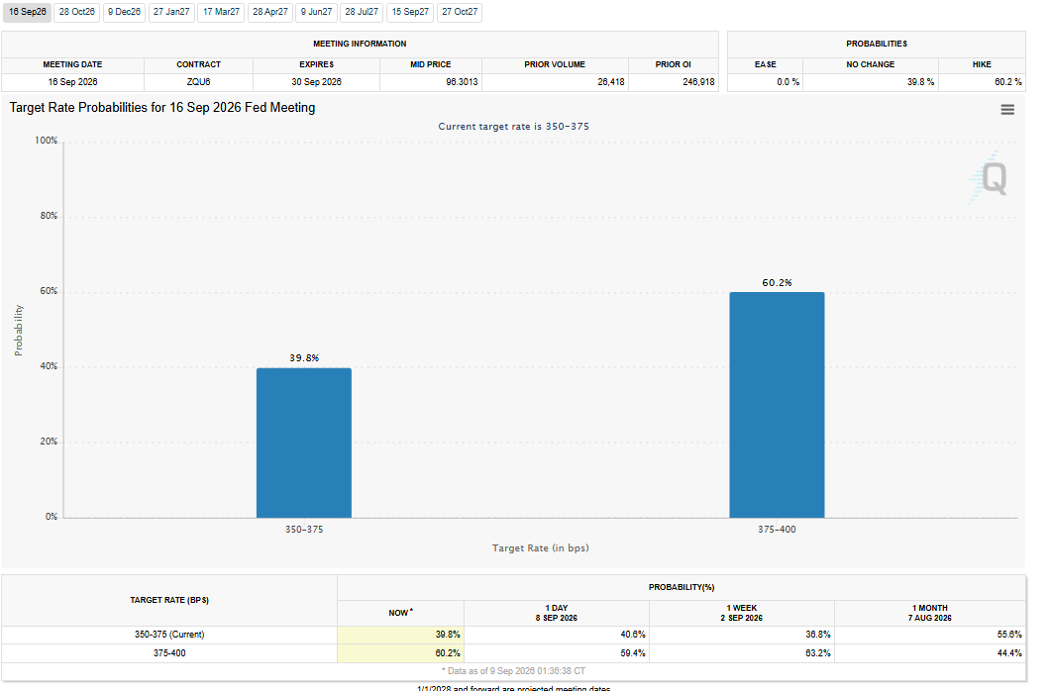Click the chart title for 16 Sep 2026 meeting
This screenshot has height=691, width=1050.
tap(162, 108)
